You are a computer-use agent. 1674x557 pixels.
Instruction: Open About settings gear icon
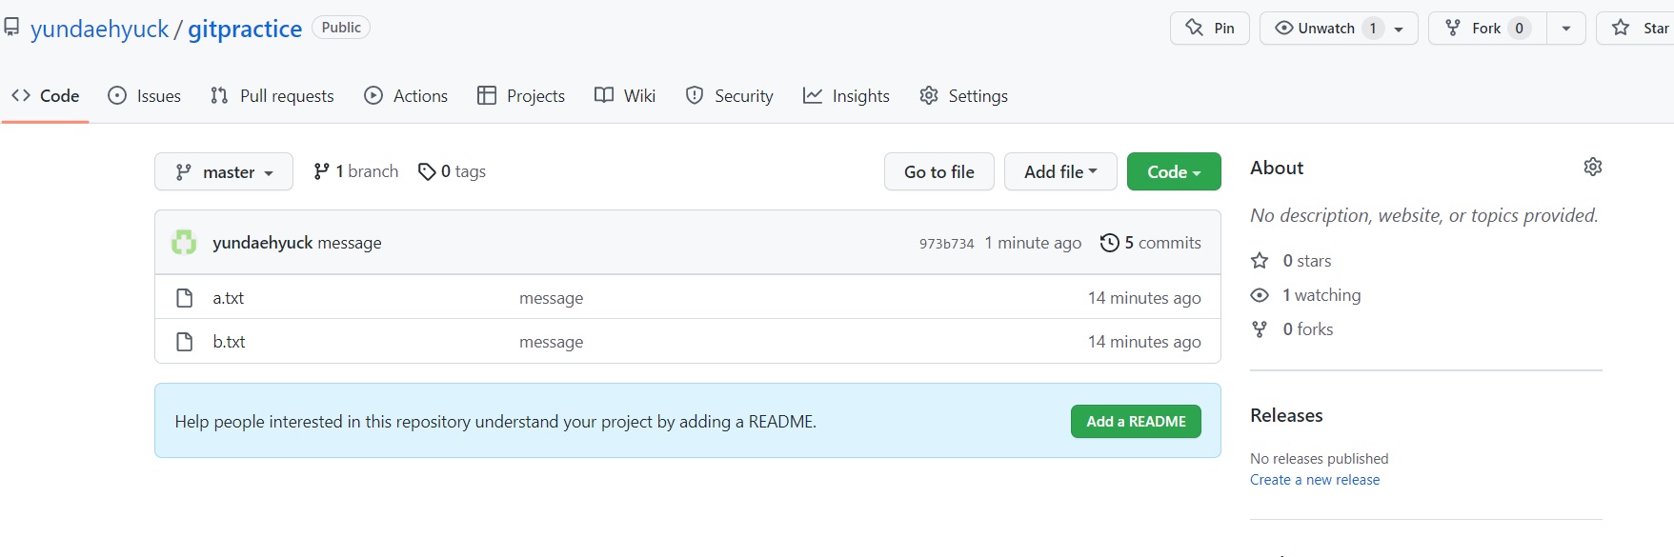[x=1593, y=167]
